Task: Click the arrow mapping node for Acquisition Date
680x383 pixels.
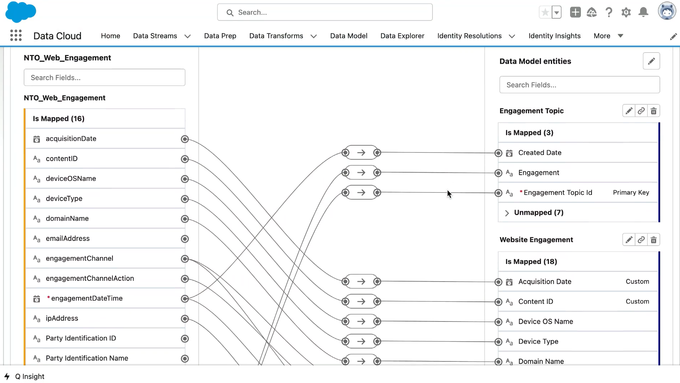Action: (x=361, y=281)
